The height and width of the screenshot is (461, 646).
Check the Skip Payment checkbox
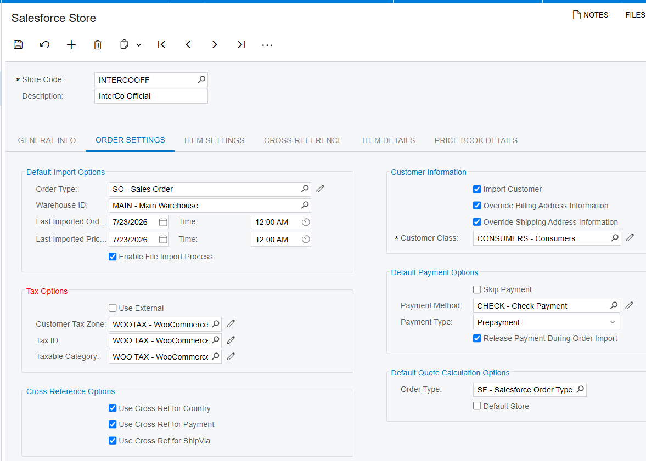point(477,289)
